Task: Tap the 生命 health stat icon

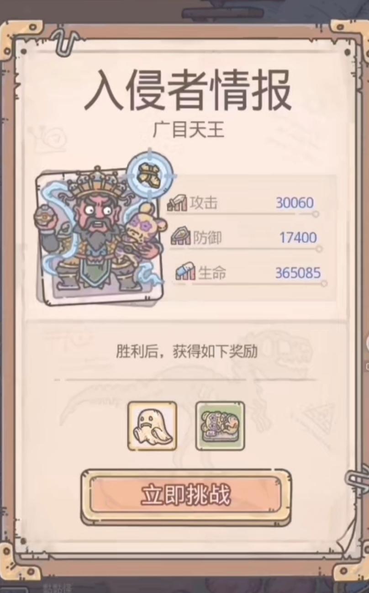Action: [185, 273]
